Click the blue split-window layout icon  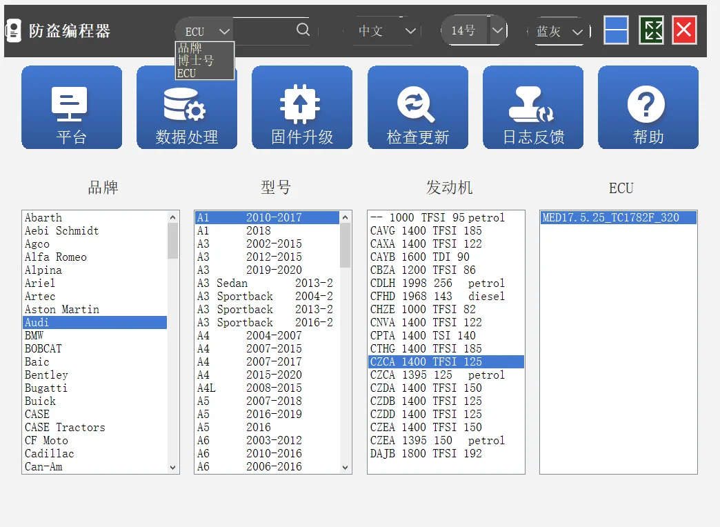[616, 30]
